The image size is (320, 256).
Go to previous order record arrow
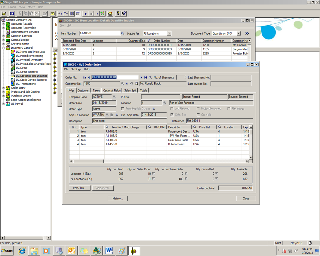(89, 77)
